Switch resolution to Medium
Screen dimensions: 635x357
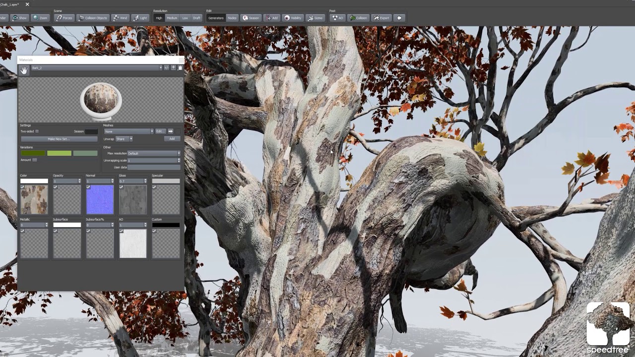click(x=172, y=18)
